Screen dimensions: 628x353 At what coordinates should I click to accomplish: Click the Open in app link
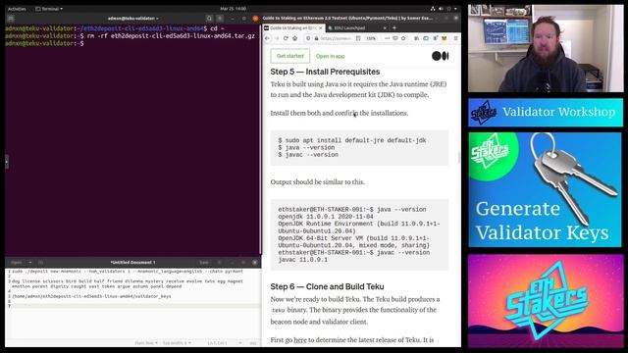(x=330, y=56)
